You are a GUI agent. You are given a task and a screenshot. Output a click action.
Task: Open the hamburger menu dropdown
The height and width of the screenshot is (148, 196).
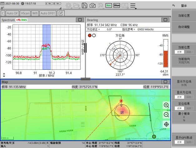point(133,6)
